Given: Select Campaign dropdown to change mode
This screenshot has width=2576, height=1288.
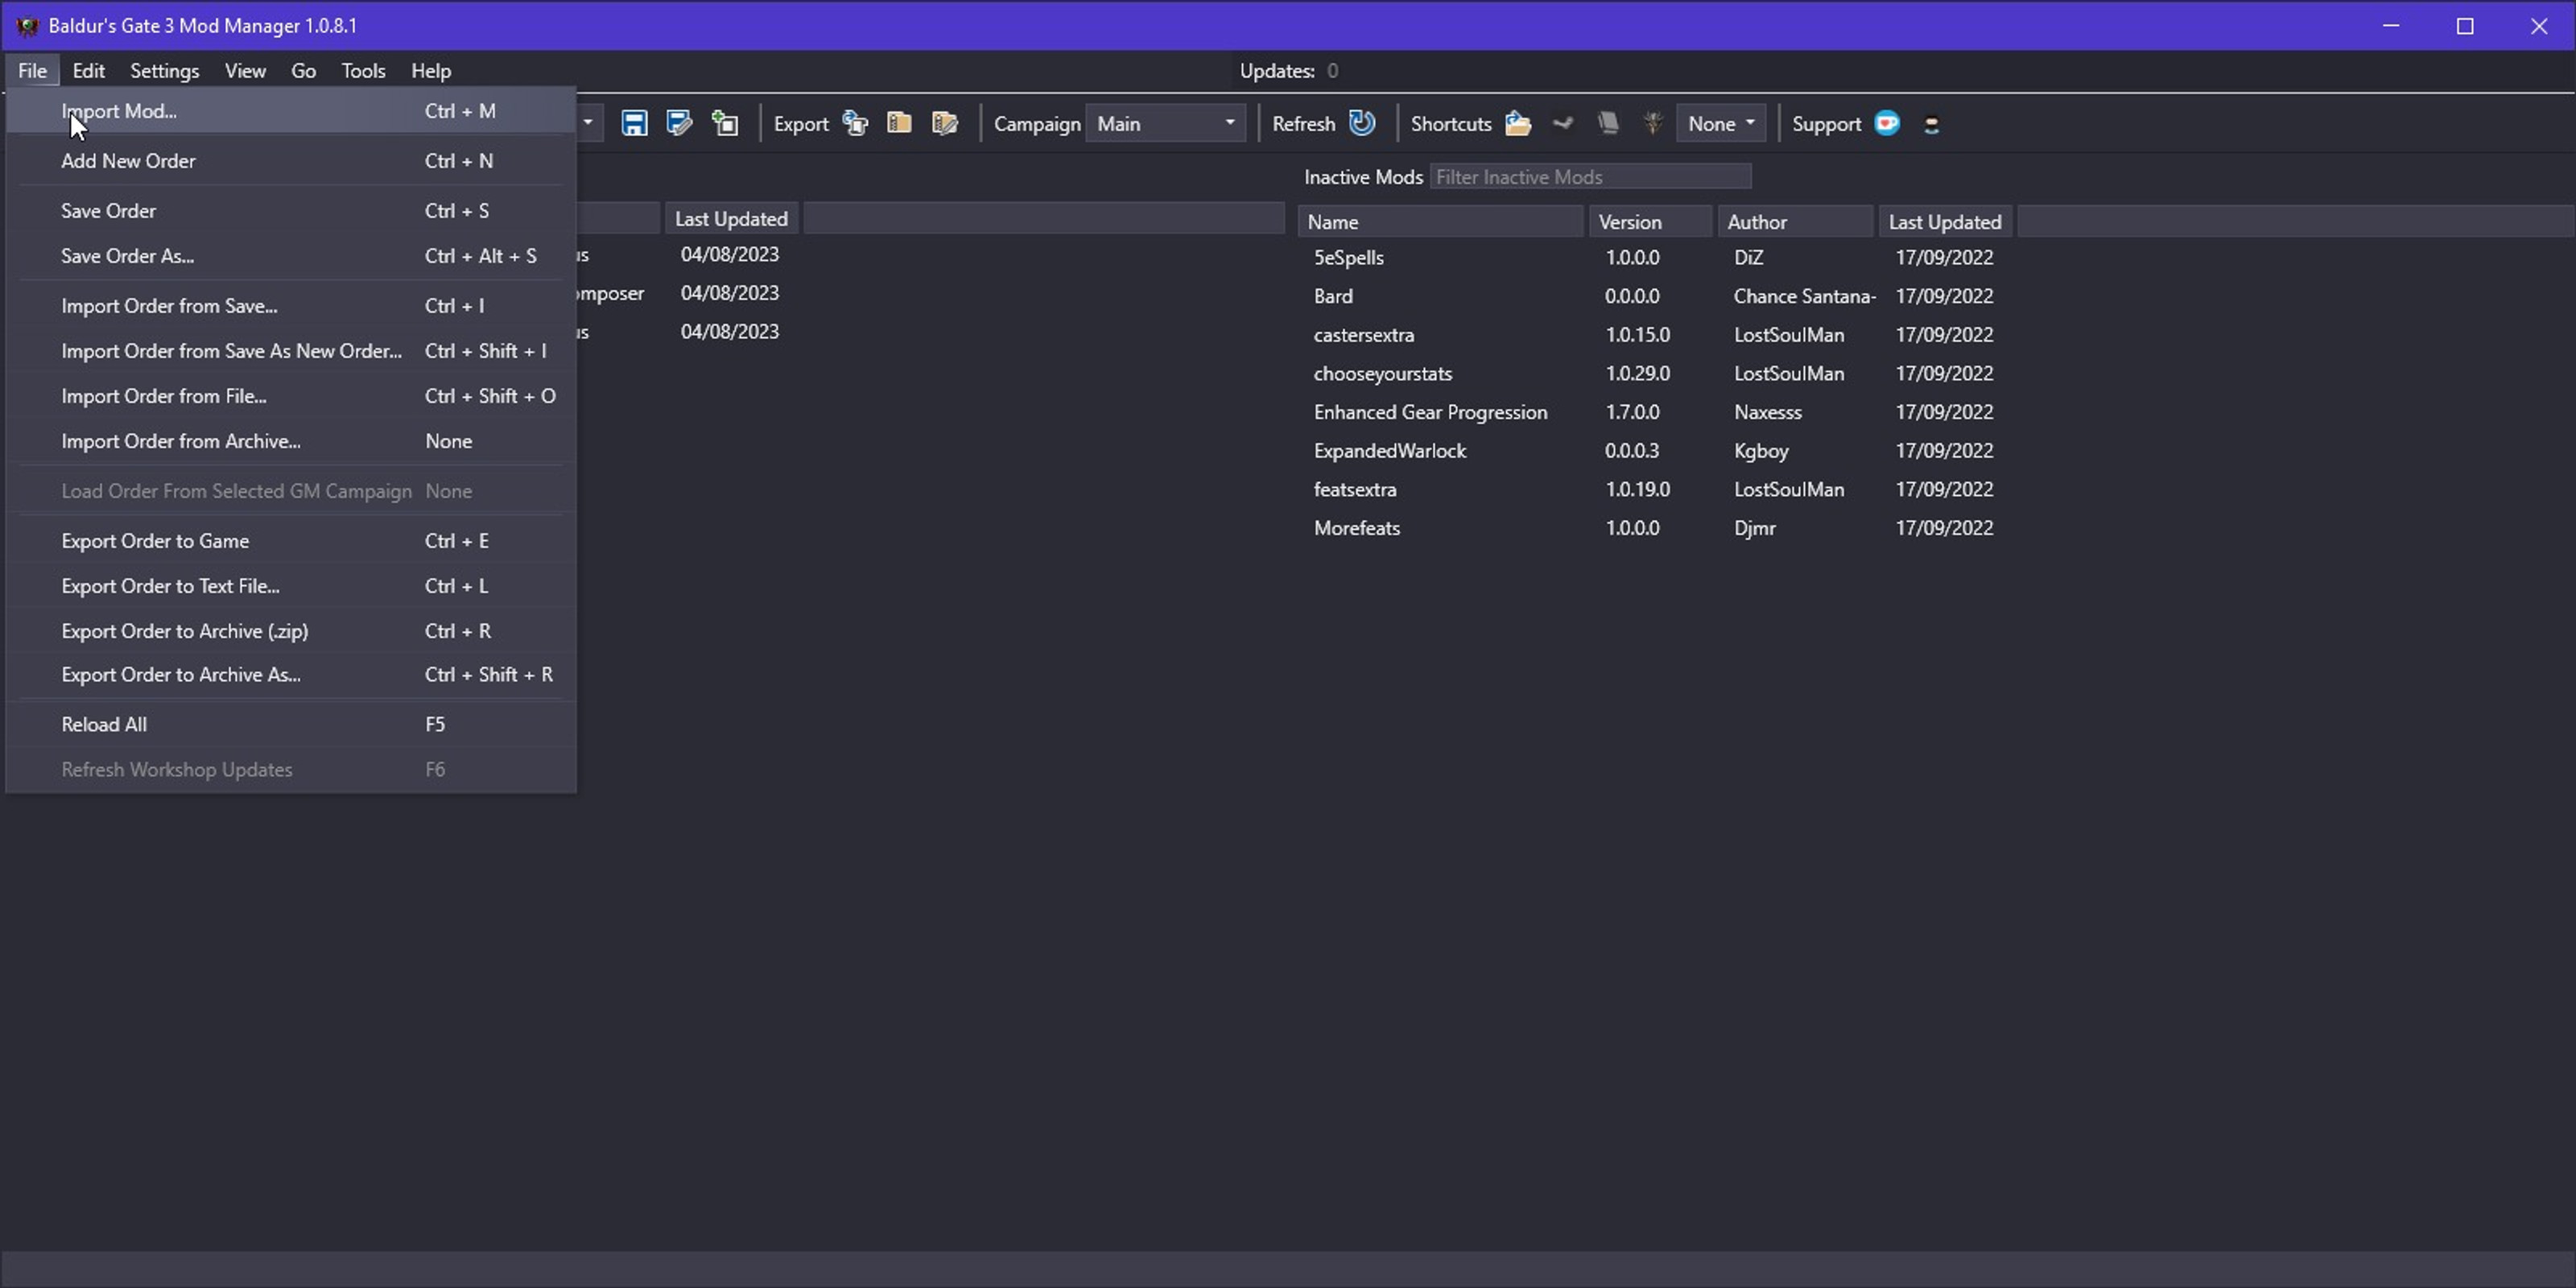Looking at the screenshot, I should (1166, 122).
